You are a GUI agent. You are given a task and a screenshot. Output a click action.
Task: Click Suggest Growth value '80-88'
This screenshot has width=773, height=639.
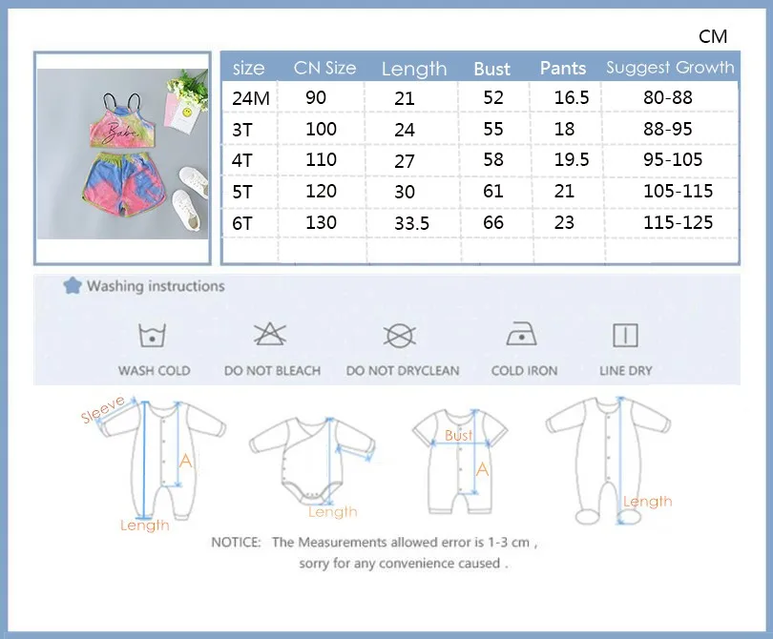click(667, 97)
